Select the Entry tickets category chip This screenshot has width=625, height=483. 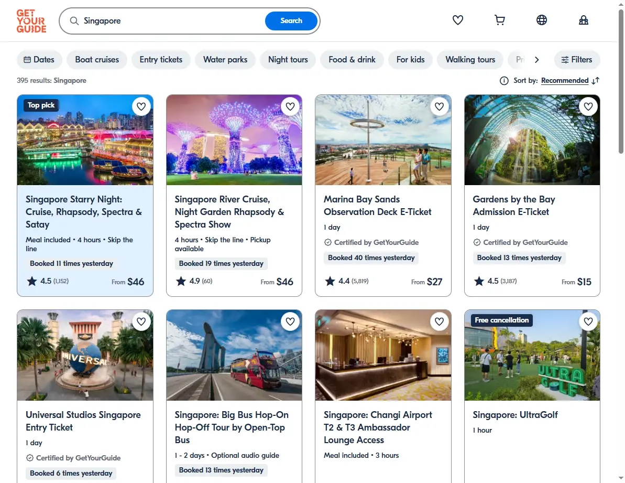click(x=161, y=59)
